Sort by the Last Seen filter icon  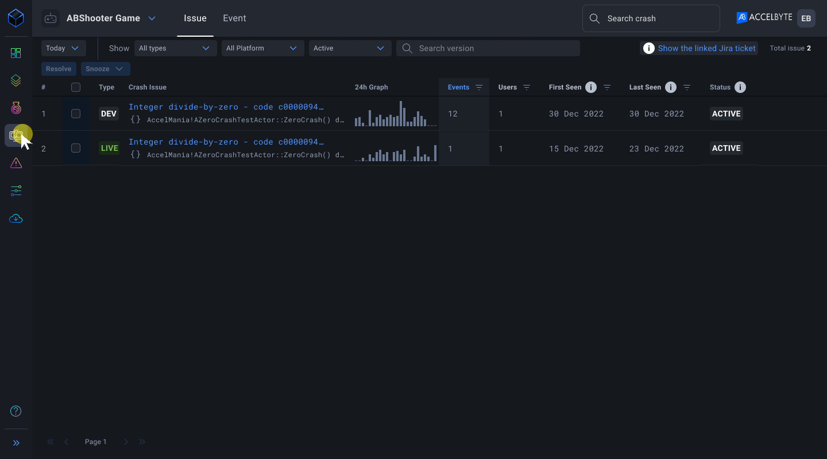(687, 87)
